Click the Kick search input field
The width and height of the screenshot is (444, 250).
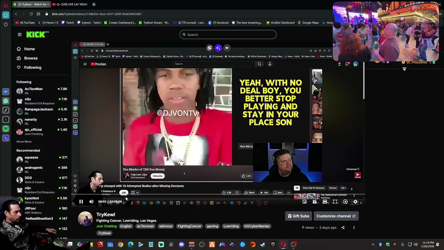(x=228, y=35)
